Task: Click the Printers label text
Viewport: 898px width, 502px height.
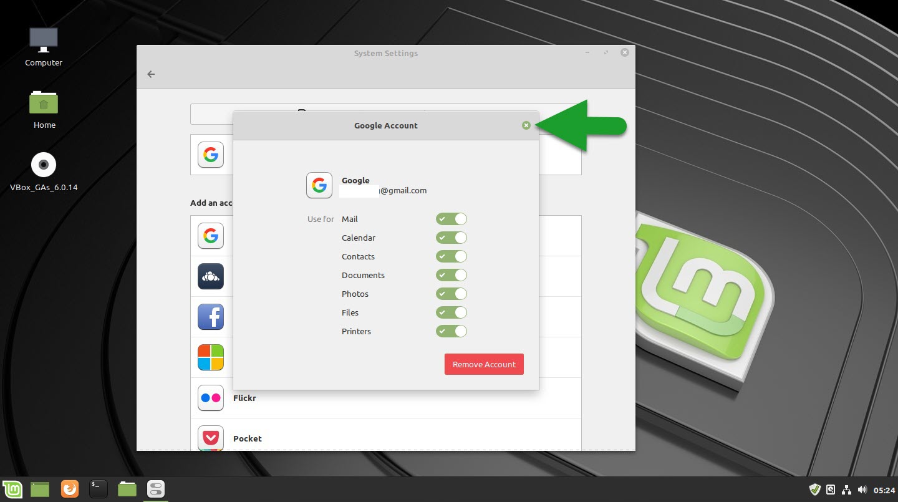Action: [x=356, y=331]
